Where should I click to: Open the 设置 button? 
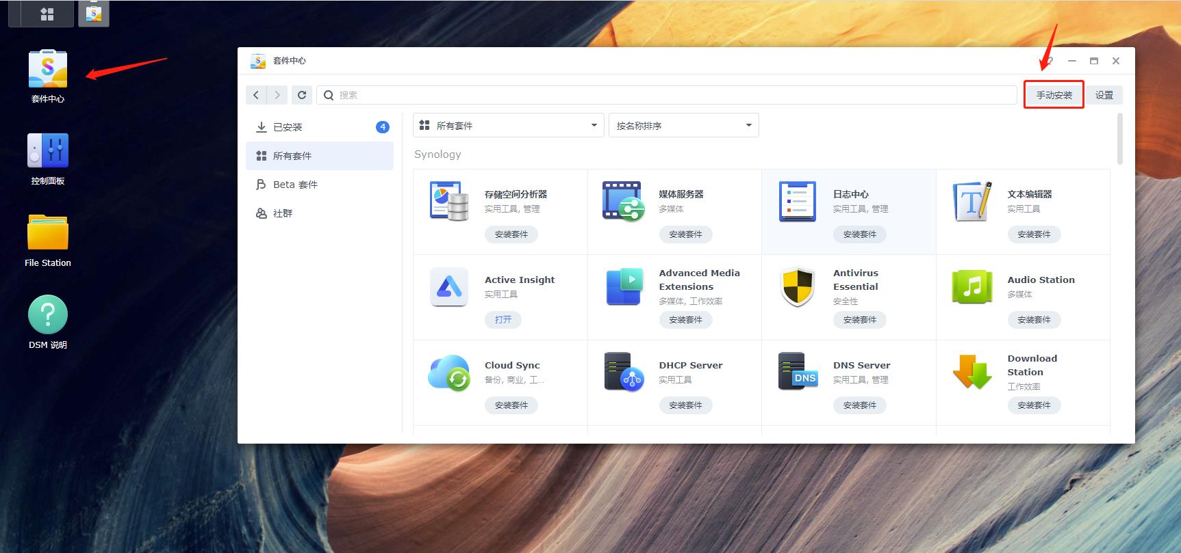(1104, 95)
